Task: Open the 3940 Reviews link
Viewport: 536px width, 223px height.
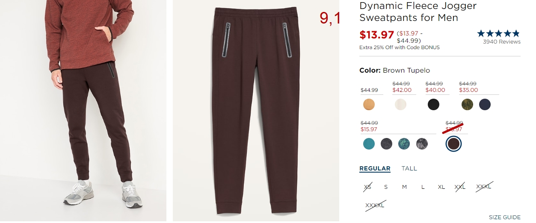Action: (x=502, y=42)
